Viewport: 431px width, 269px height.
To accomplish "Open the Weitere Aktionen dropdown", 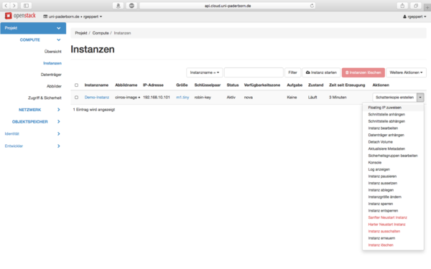I will pos(406,72).
